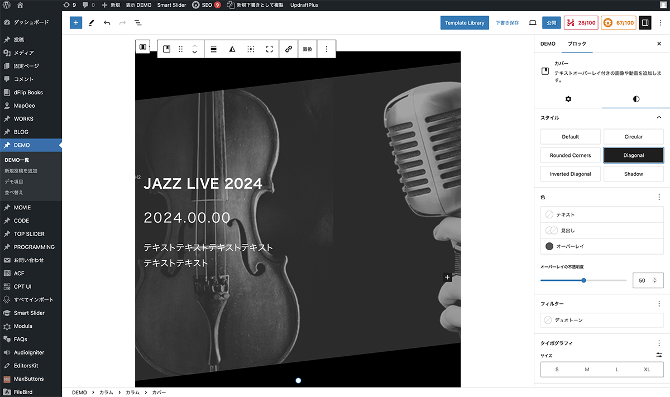Open the 色 panel options menu
670x397 pixels.
tap(659, 197)
